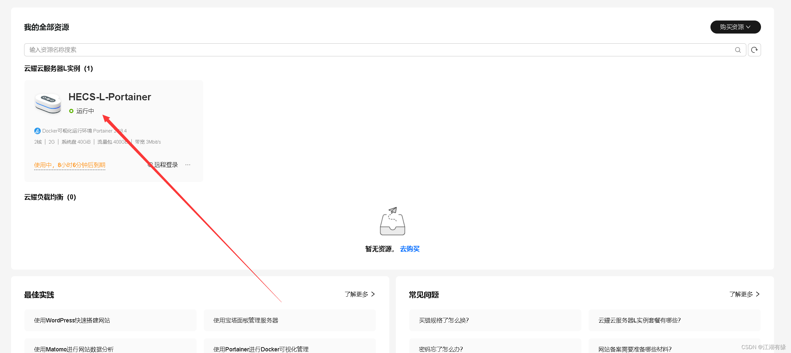Click the 去购买 link

[x=410, y=249]
